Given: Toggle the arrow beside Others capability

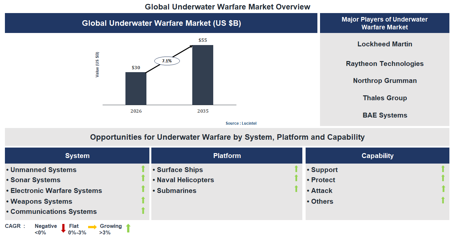Looking at the screenshot, I should [444, 200].
